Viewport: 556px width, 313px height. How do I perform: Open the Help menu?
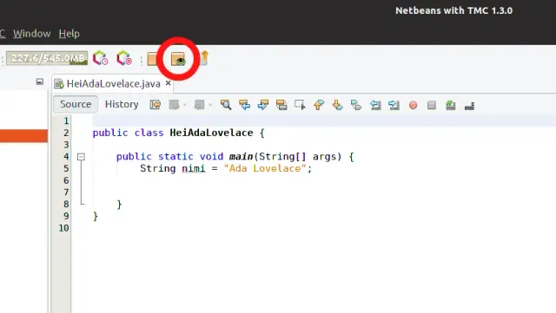69,34
